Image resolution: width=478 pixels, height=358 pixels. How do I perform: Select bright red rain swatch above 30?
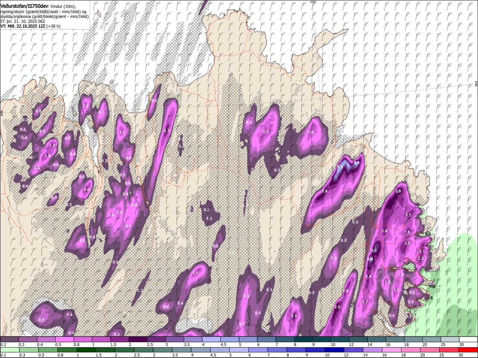click(x=468, y=350)
